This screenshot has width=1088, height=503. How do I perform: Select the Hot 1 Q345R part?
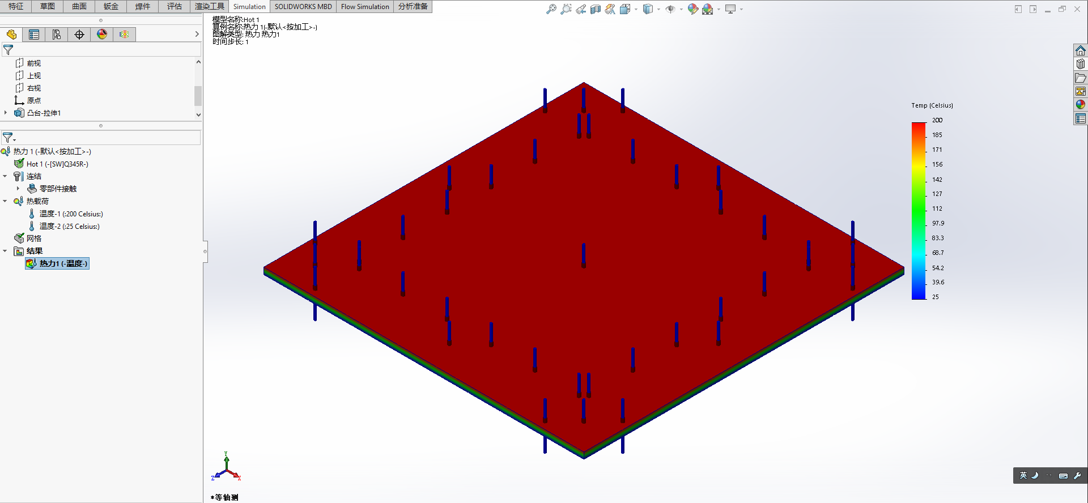point(52,164)
